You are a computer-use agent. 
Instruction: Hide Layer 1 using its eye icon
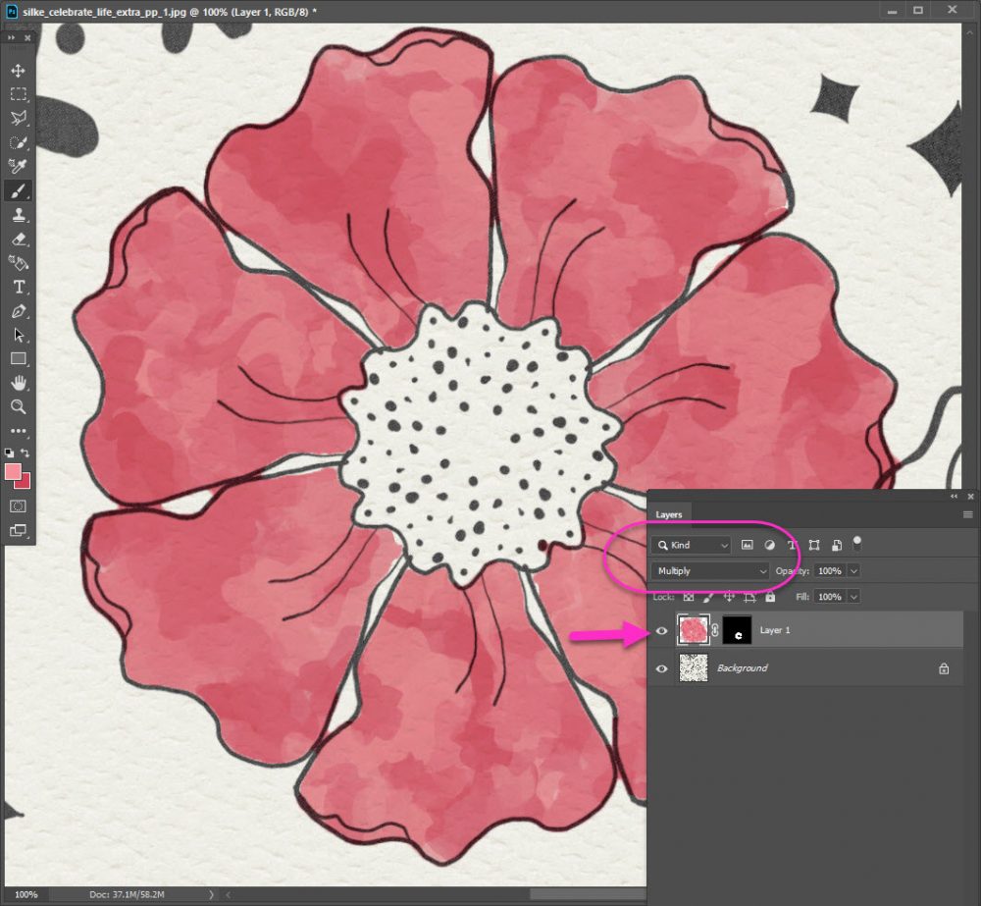662,630
